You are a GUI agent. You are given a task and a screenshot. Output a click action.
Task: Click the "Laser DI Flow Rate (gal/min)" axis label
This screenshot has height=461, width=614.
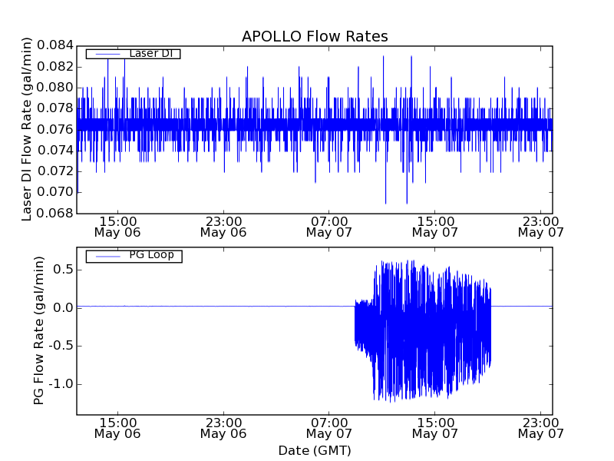click(27, 129)
